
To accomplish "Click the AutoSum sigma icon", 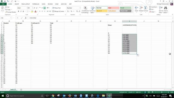I will (150, 7).
